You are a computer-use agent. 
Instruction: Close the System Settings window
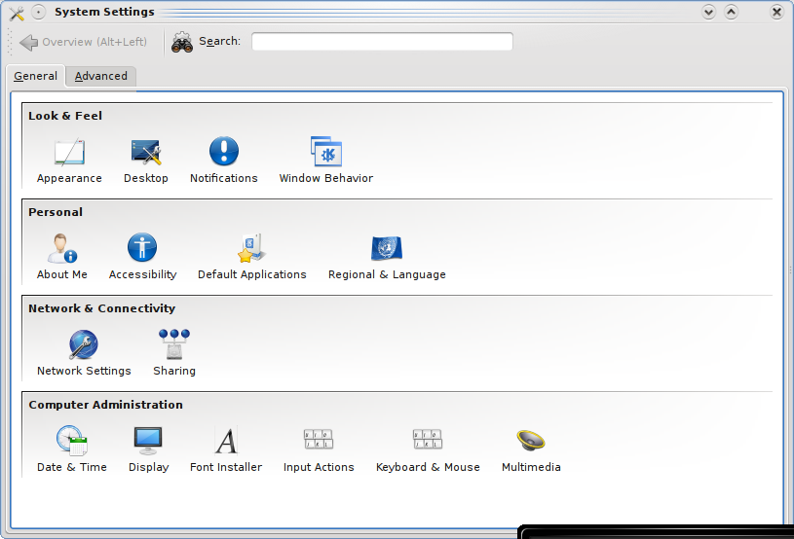tap(776, 12)
